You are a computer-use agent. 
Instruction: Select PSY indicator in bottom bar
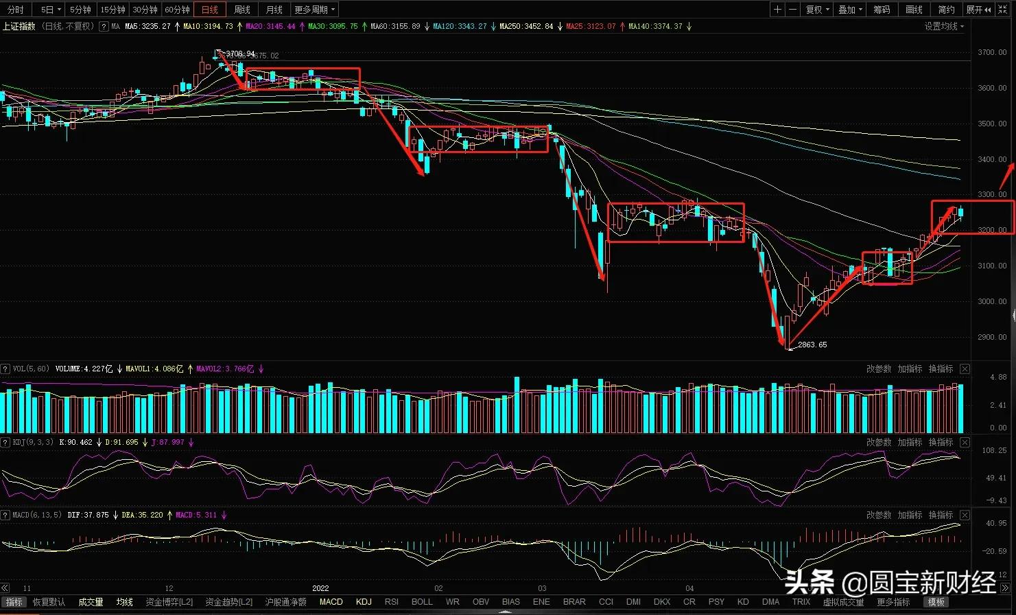pos(716,602)
